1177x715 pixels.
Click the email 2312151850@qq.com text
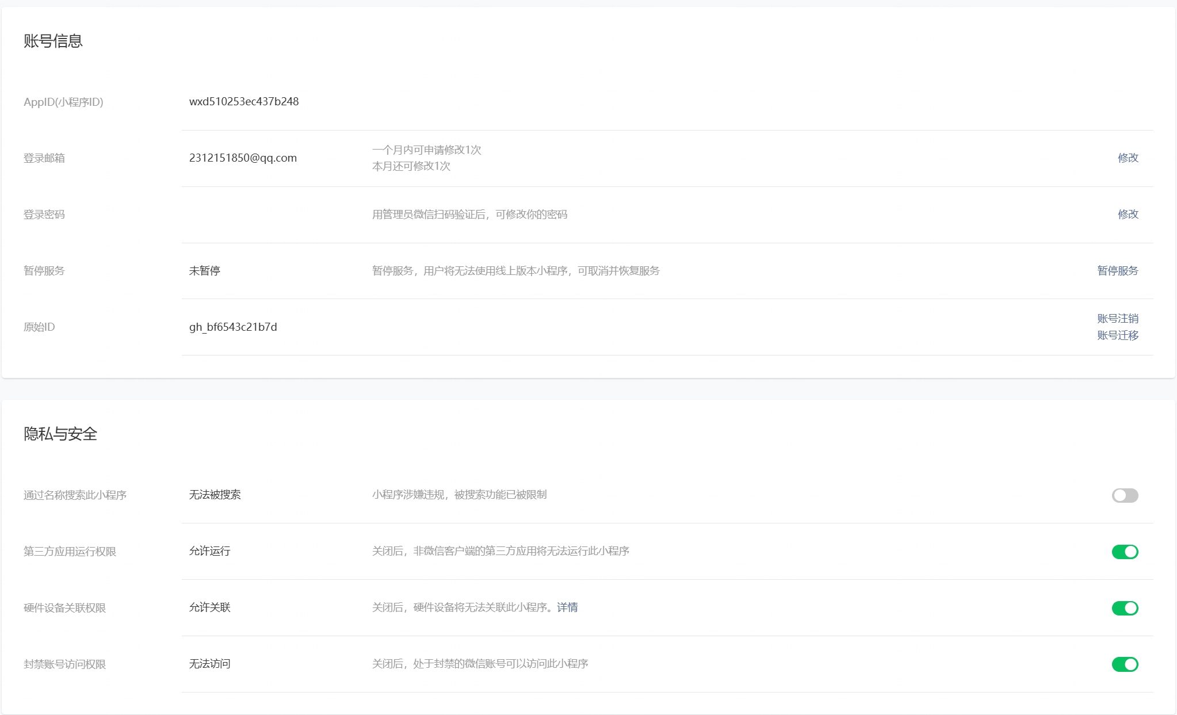(243, 158)
